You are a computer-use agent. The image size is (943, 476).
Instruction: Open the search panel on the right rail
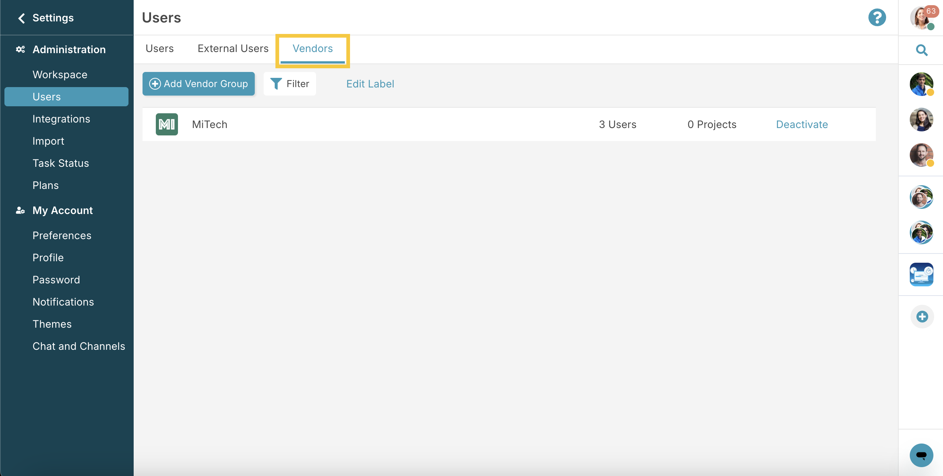coord(921,50)
